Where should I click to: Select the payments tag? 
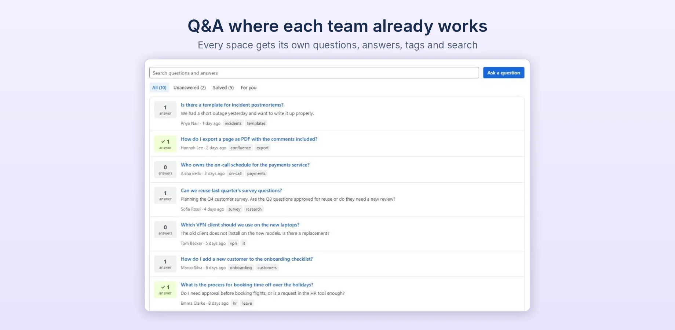click(x=256, y=173)
